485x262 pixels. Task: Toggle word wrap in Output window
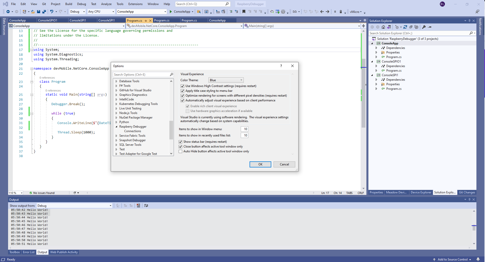tap(146, 206)
